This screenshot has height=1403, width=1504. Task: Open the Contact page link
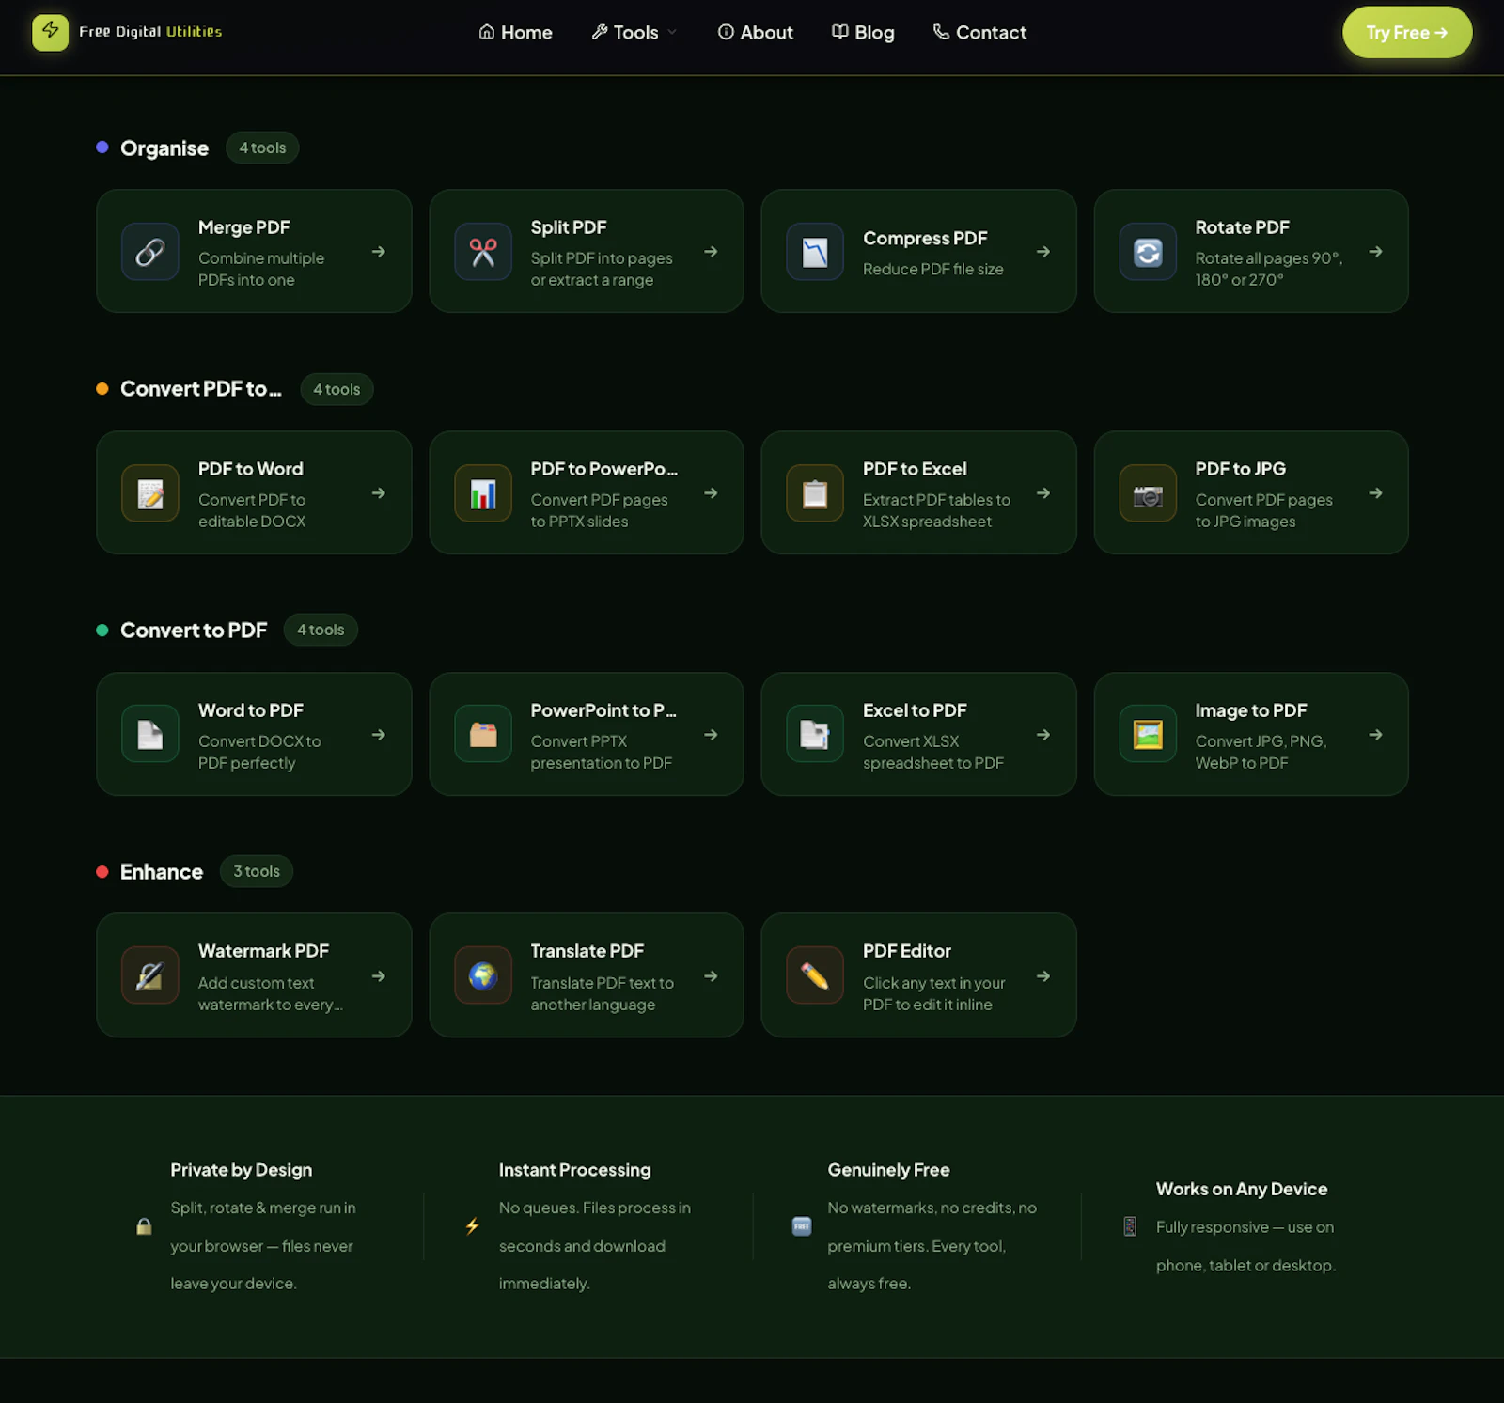click(x=979, y=33)
